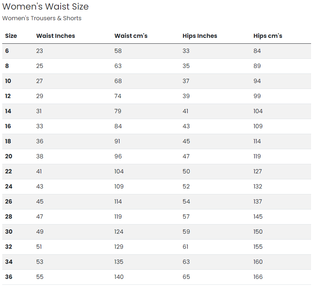This screenshot has width=314, height=287.
Task: Click the Hips cm's column header
Action: [x=268, y=36]
